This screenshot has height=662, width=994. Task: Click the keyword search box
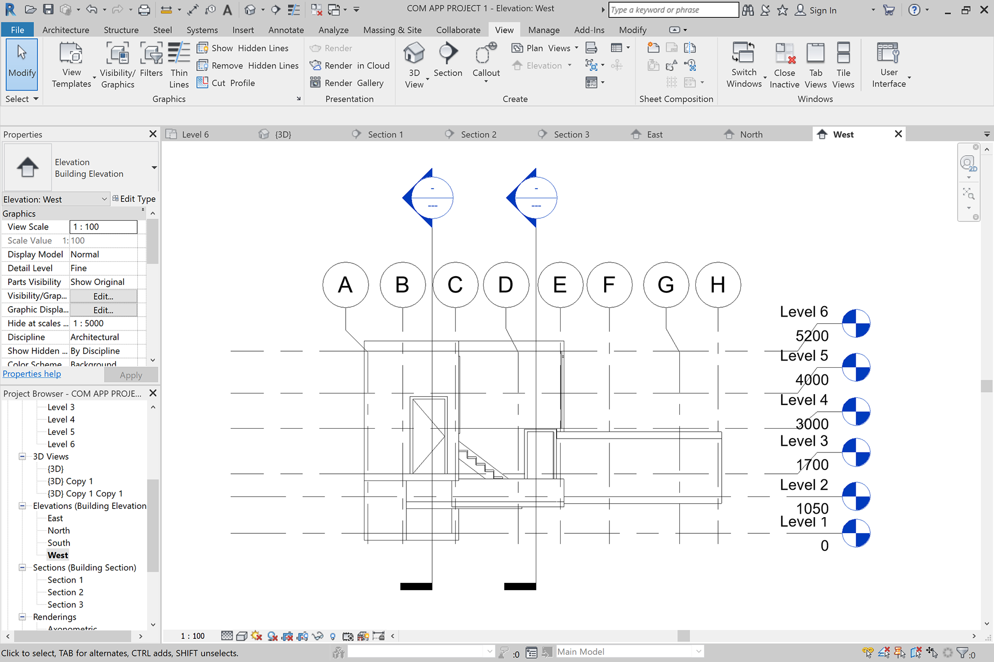(673, 10)
